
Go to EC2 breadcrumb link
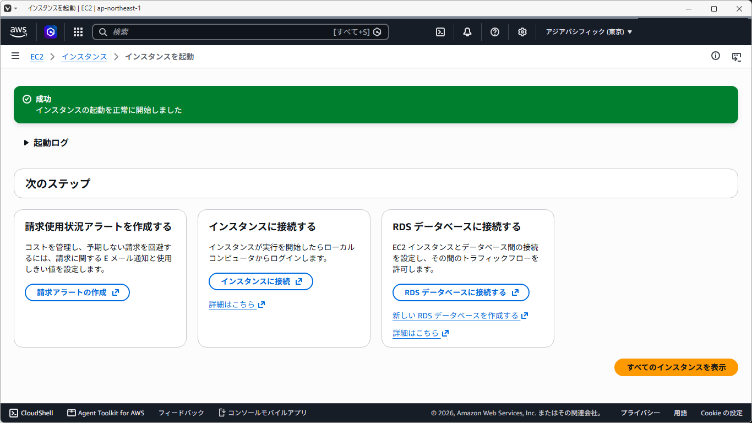click(37, 57)
